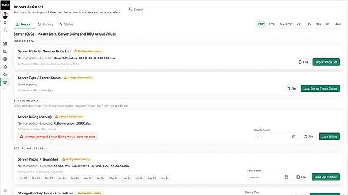Click Load Server Type / Status button
The height and width of the screenshot is (195, 348).
[320, 88]
